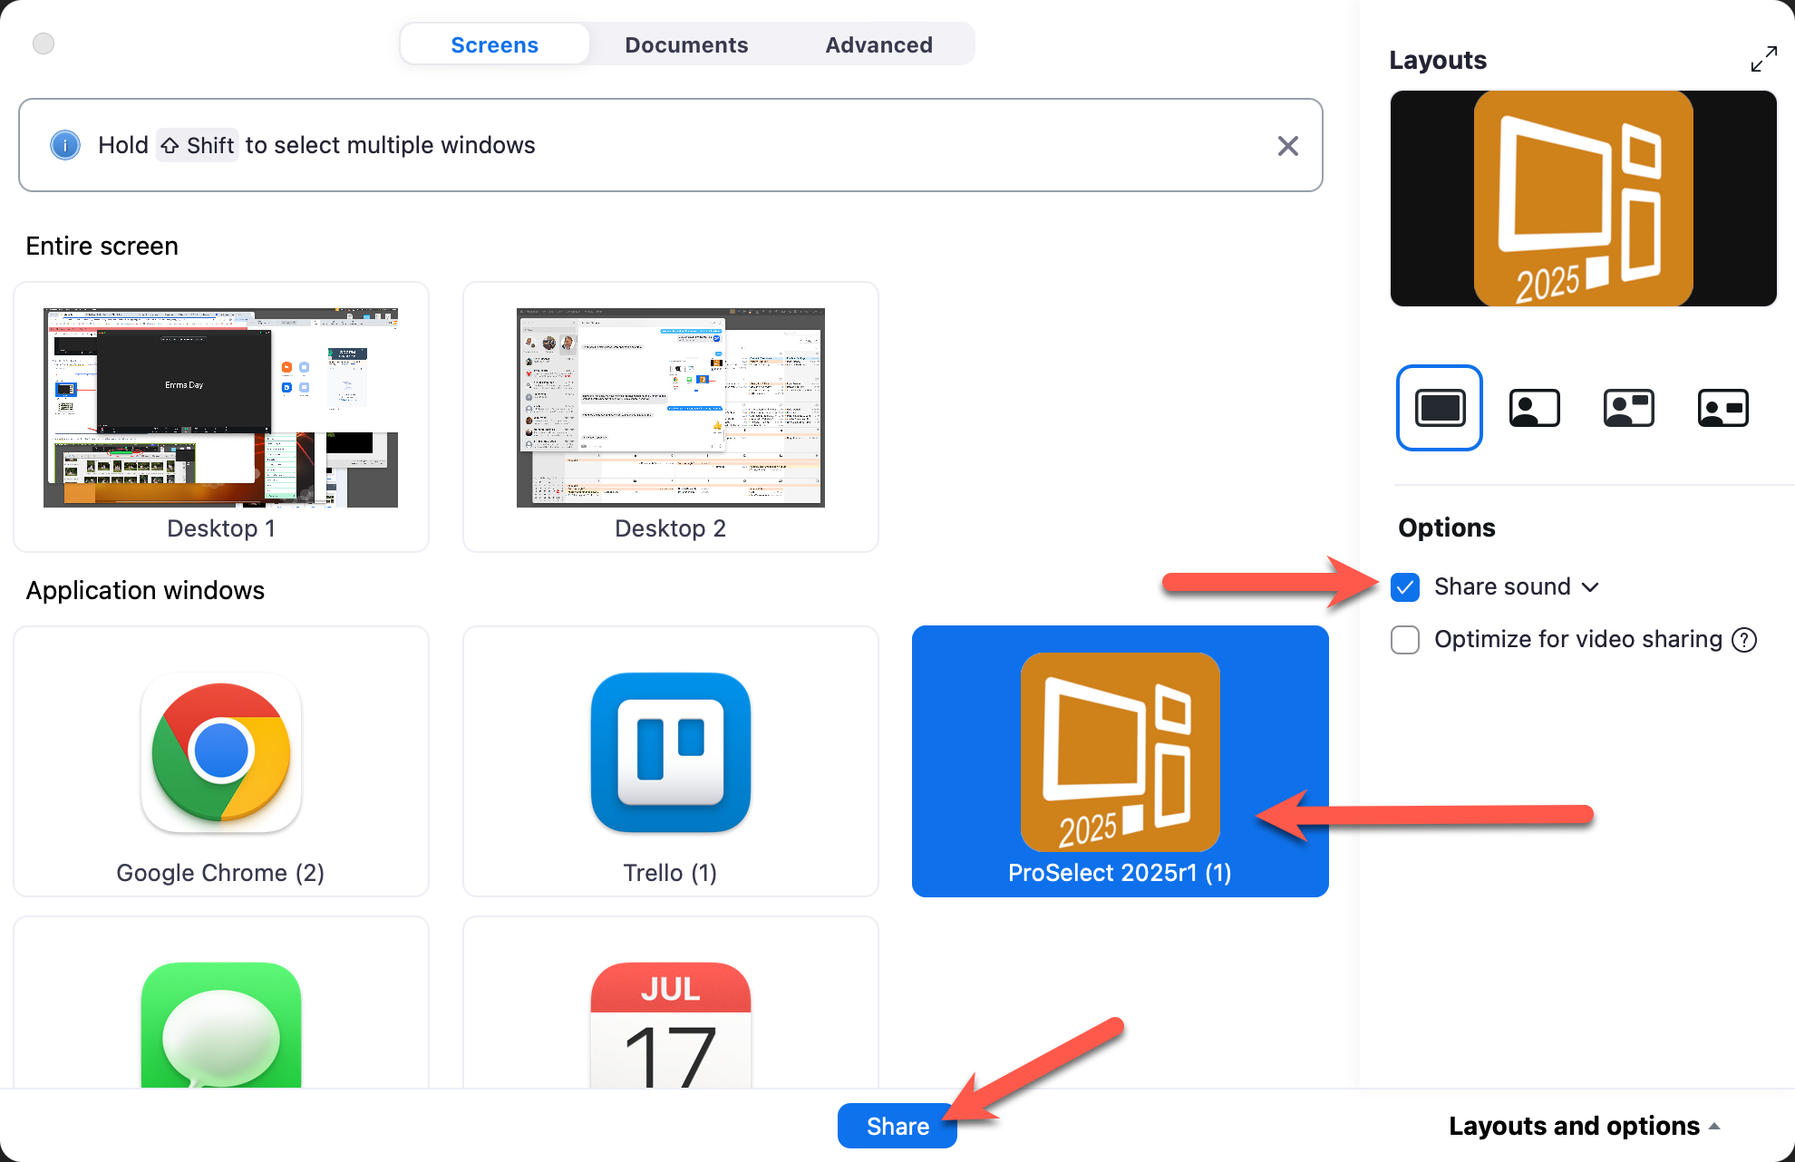Open the Advanced tab
Image resolution: width=1795 pixels, height=1162 pixels.
(878, 44)
